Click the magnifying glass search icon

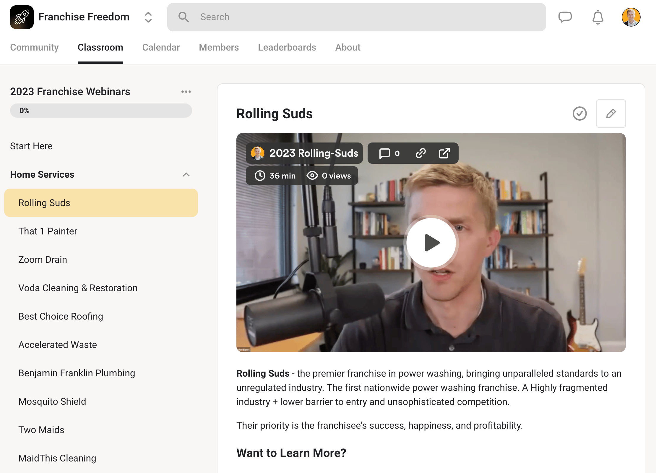184,17
